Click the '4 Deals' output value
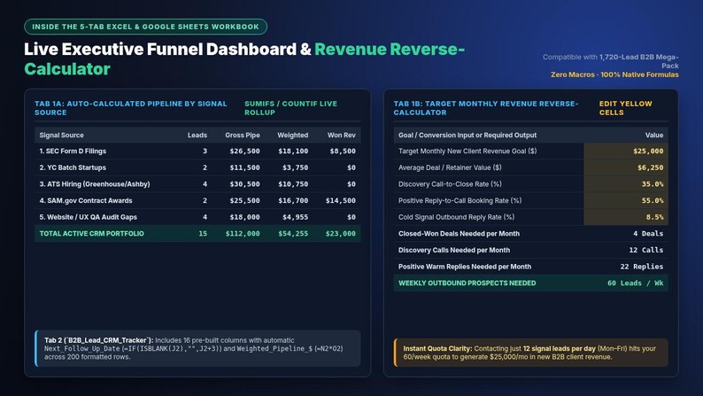 [648, 234]
